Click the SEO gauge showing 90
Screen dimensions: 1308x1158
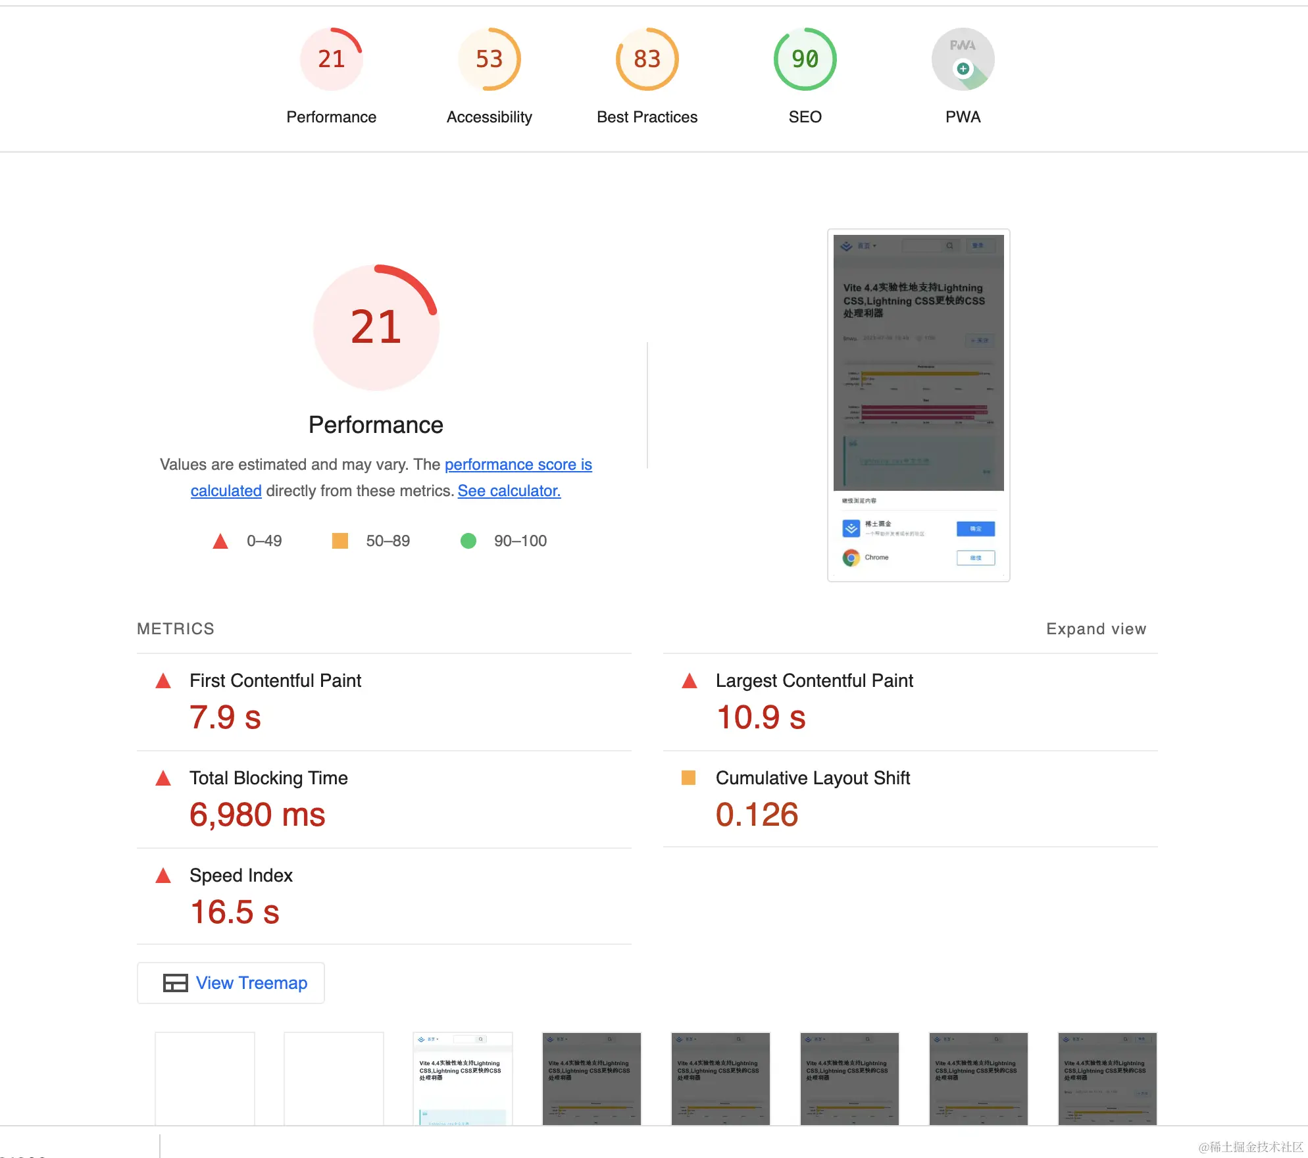[x=805, y=59]
